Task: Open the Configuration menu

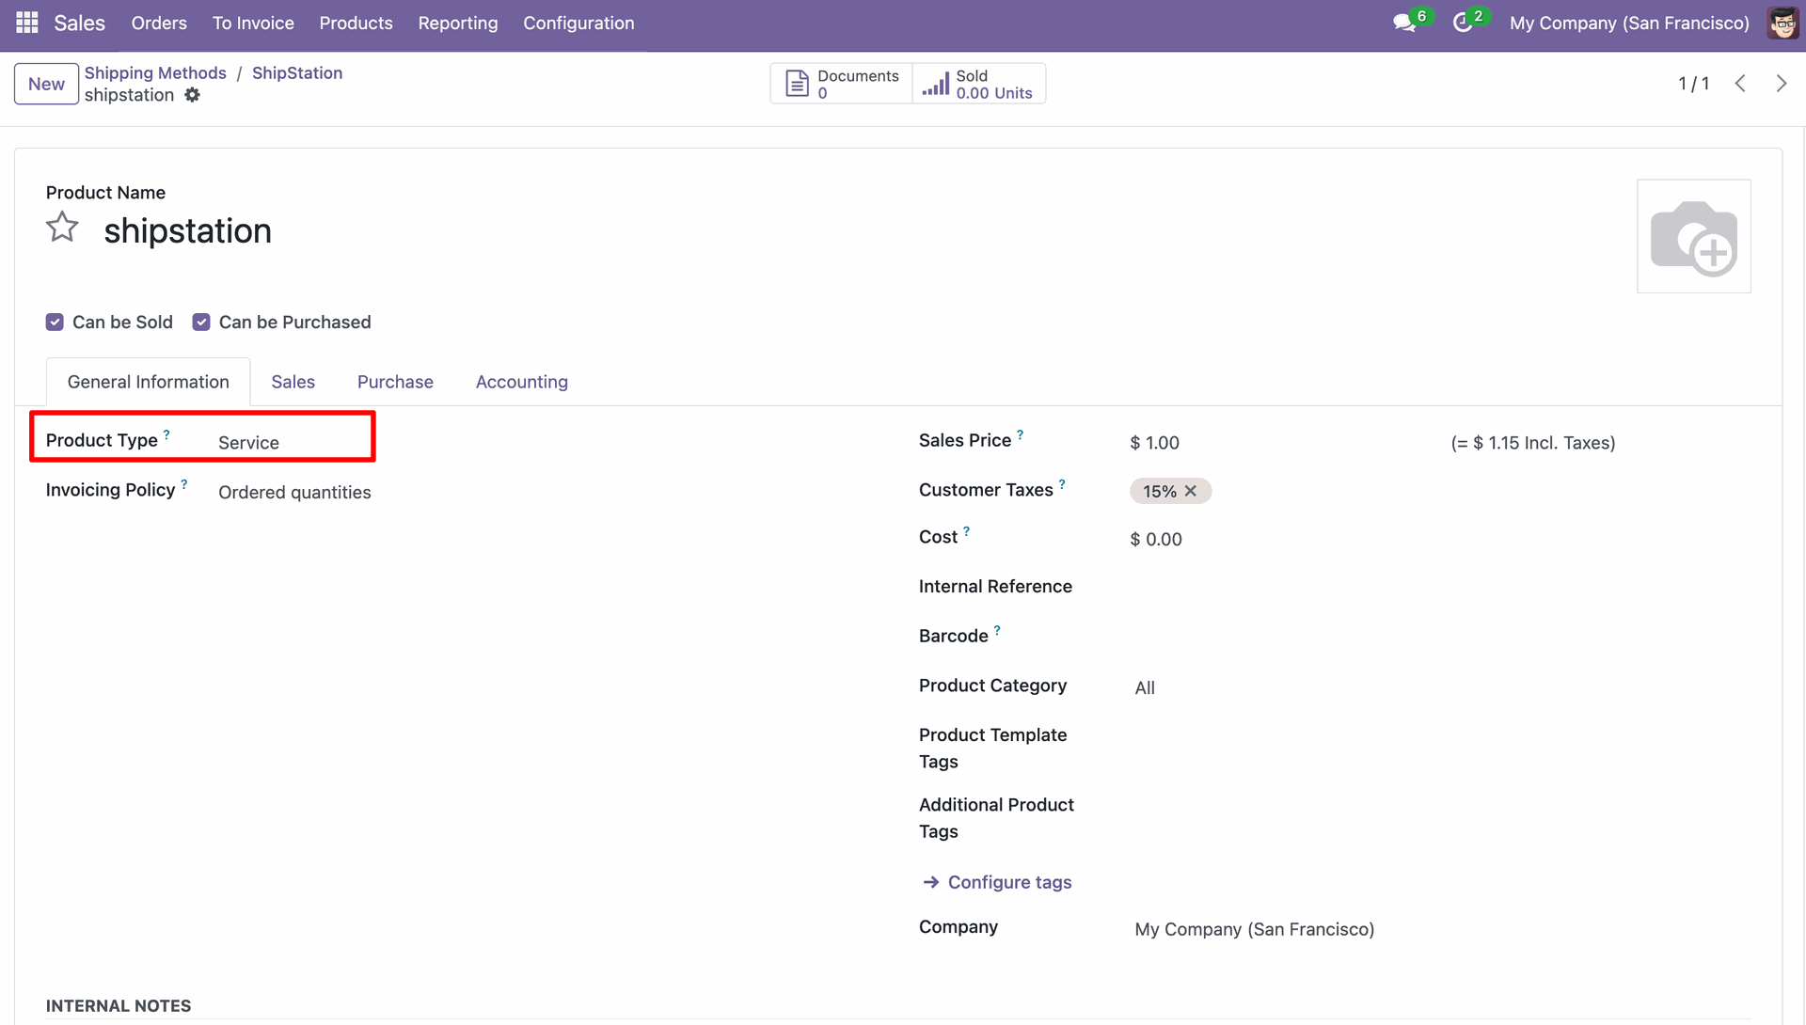Action: pyautogui.click(x=578, y=24)
